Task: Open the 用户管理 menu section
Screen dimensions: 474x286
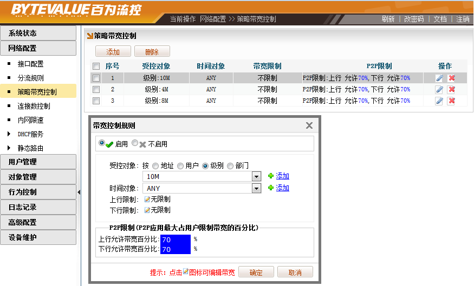Action: tap(38, 162)
